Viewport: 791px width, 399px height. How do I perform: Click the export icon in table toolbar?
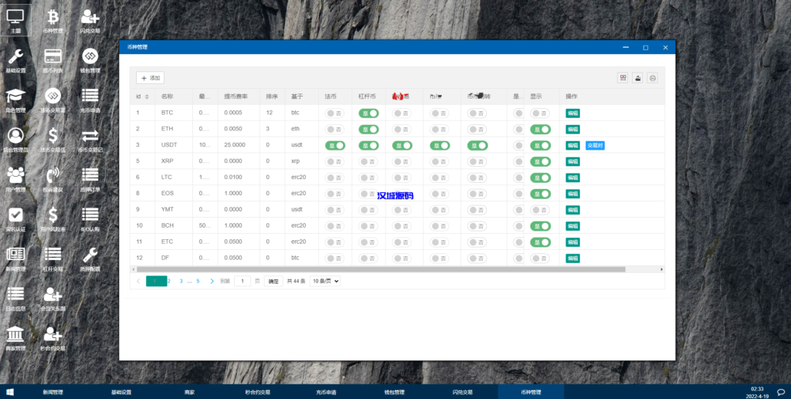click(x=638, y=78)
